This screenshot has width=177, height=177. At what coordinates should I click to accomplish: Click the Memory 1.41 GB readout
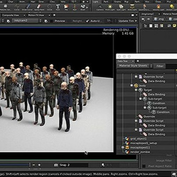tap(118, 33)
